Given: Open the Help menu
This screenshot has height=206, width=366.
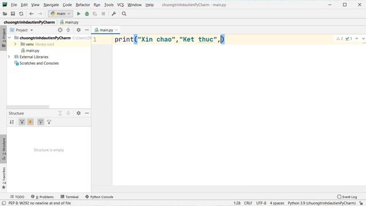Looking at the screenshot, I should pyautogui.click(x=149, y=5).
